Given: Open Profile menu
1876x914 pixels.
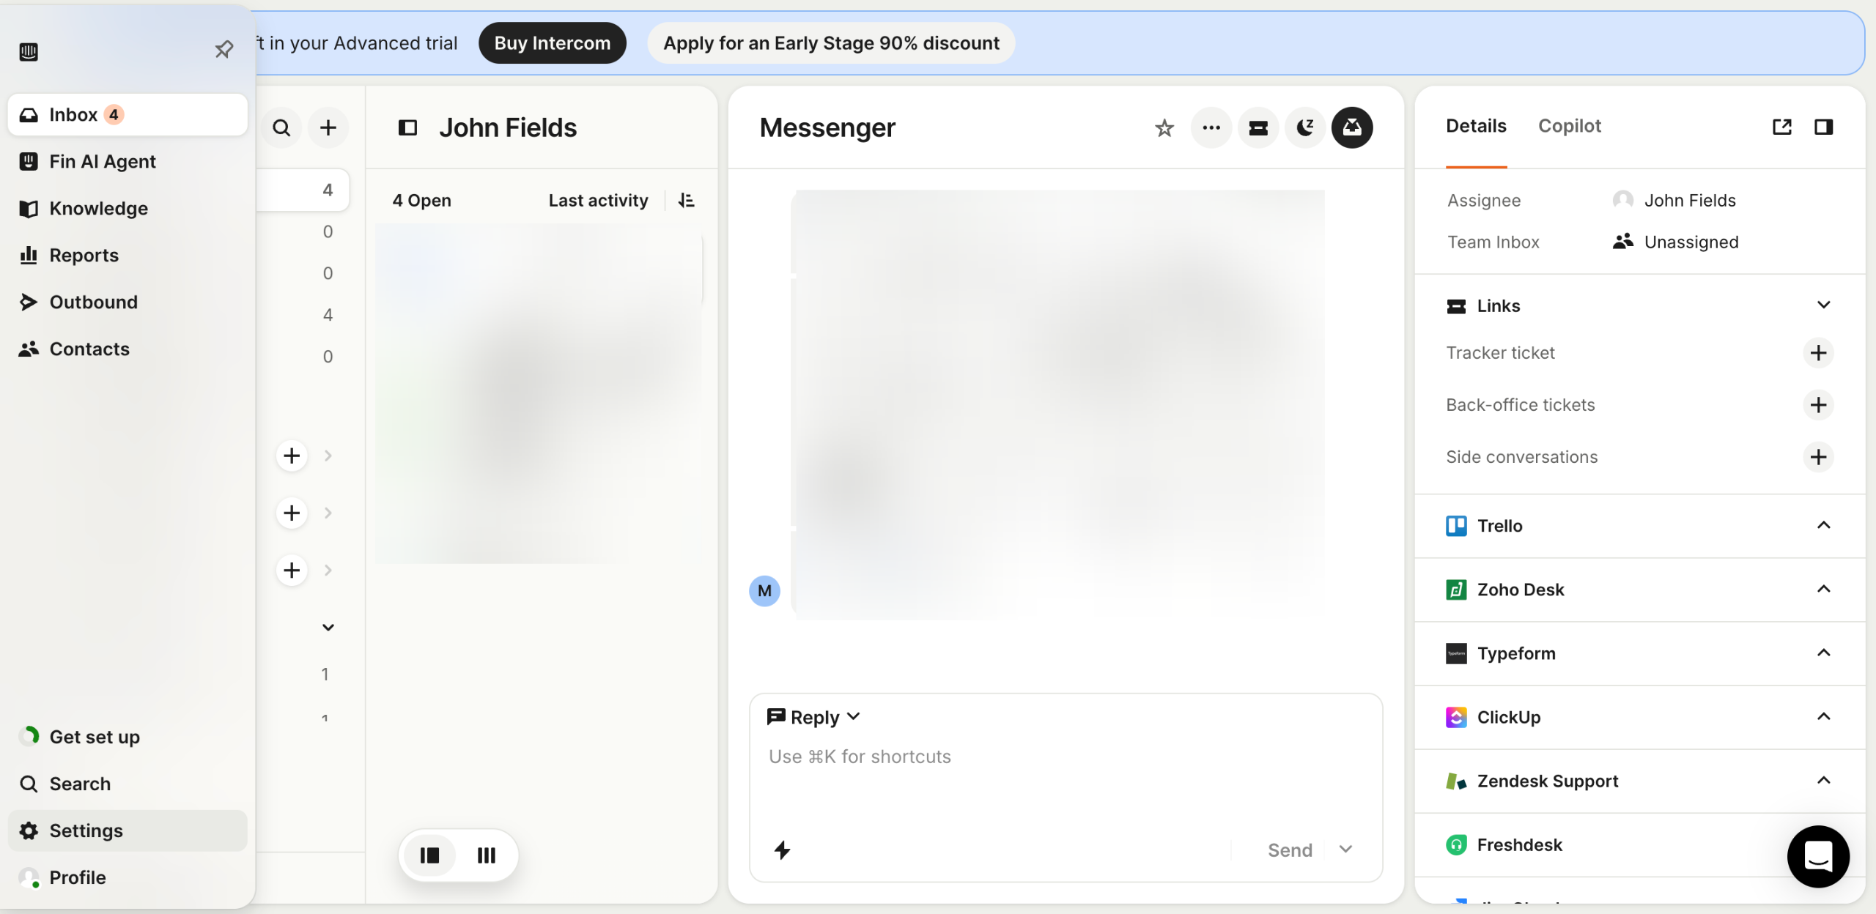Looking at the screenshot, I should pos(128,877).
